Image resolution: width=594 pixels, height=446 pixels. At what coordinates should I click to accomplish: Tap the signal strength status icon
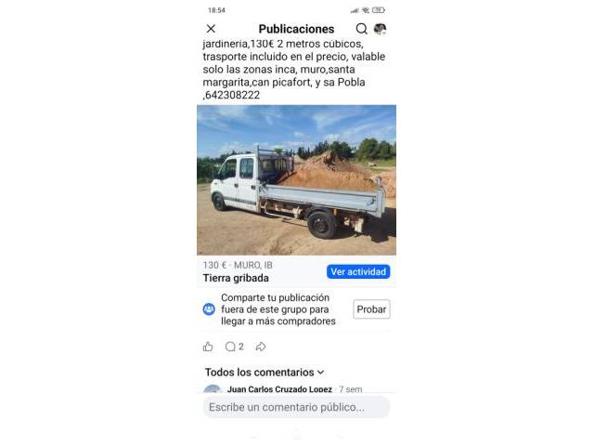pyautogui.click(x=355, y=10)
